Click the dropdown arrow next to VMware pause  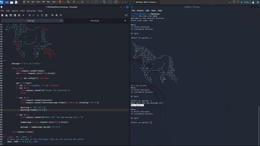[x=63, y=2]
